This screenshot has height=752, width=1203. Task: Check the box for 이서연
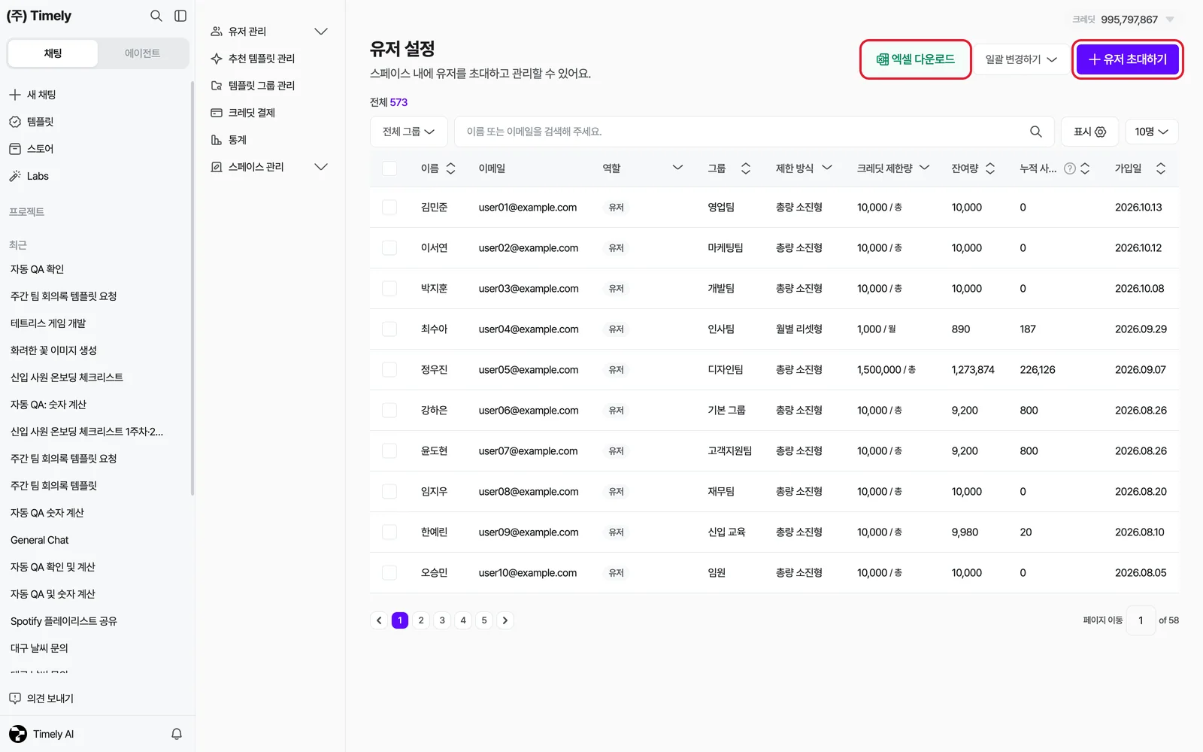coord(389,248)
